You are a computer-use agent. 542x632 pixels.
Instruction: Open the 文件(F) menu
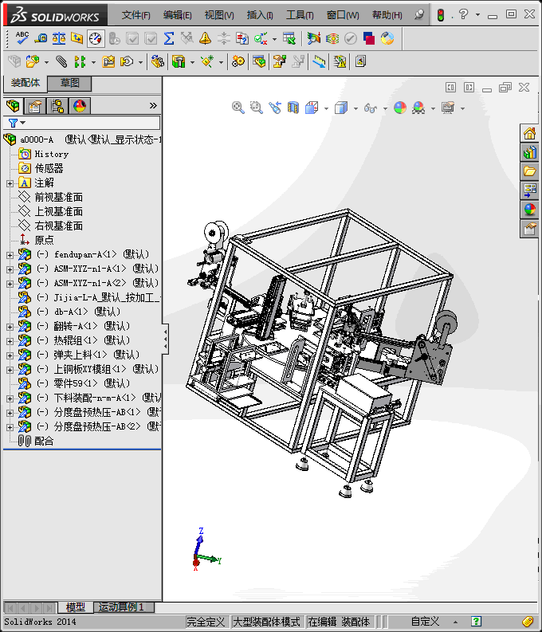135,15
